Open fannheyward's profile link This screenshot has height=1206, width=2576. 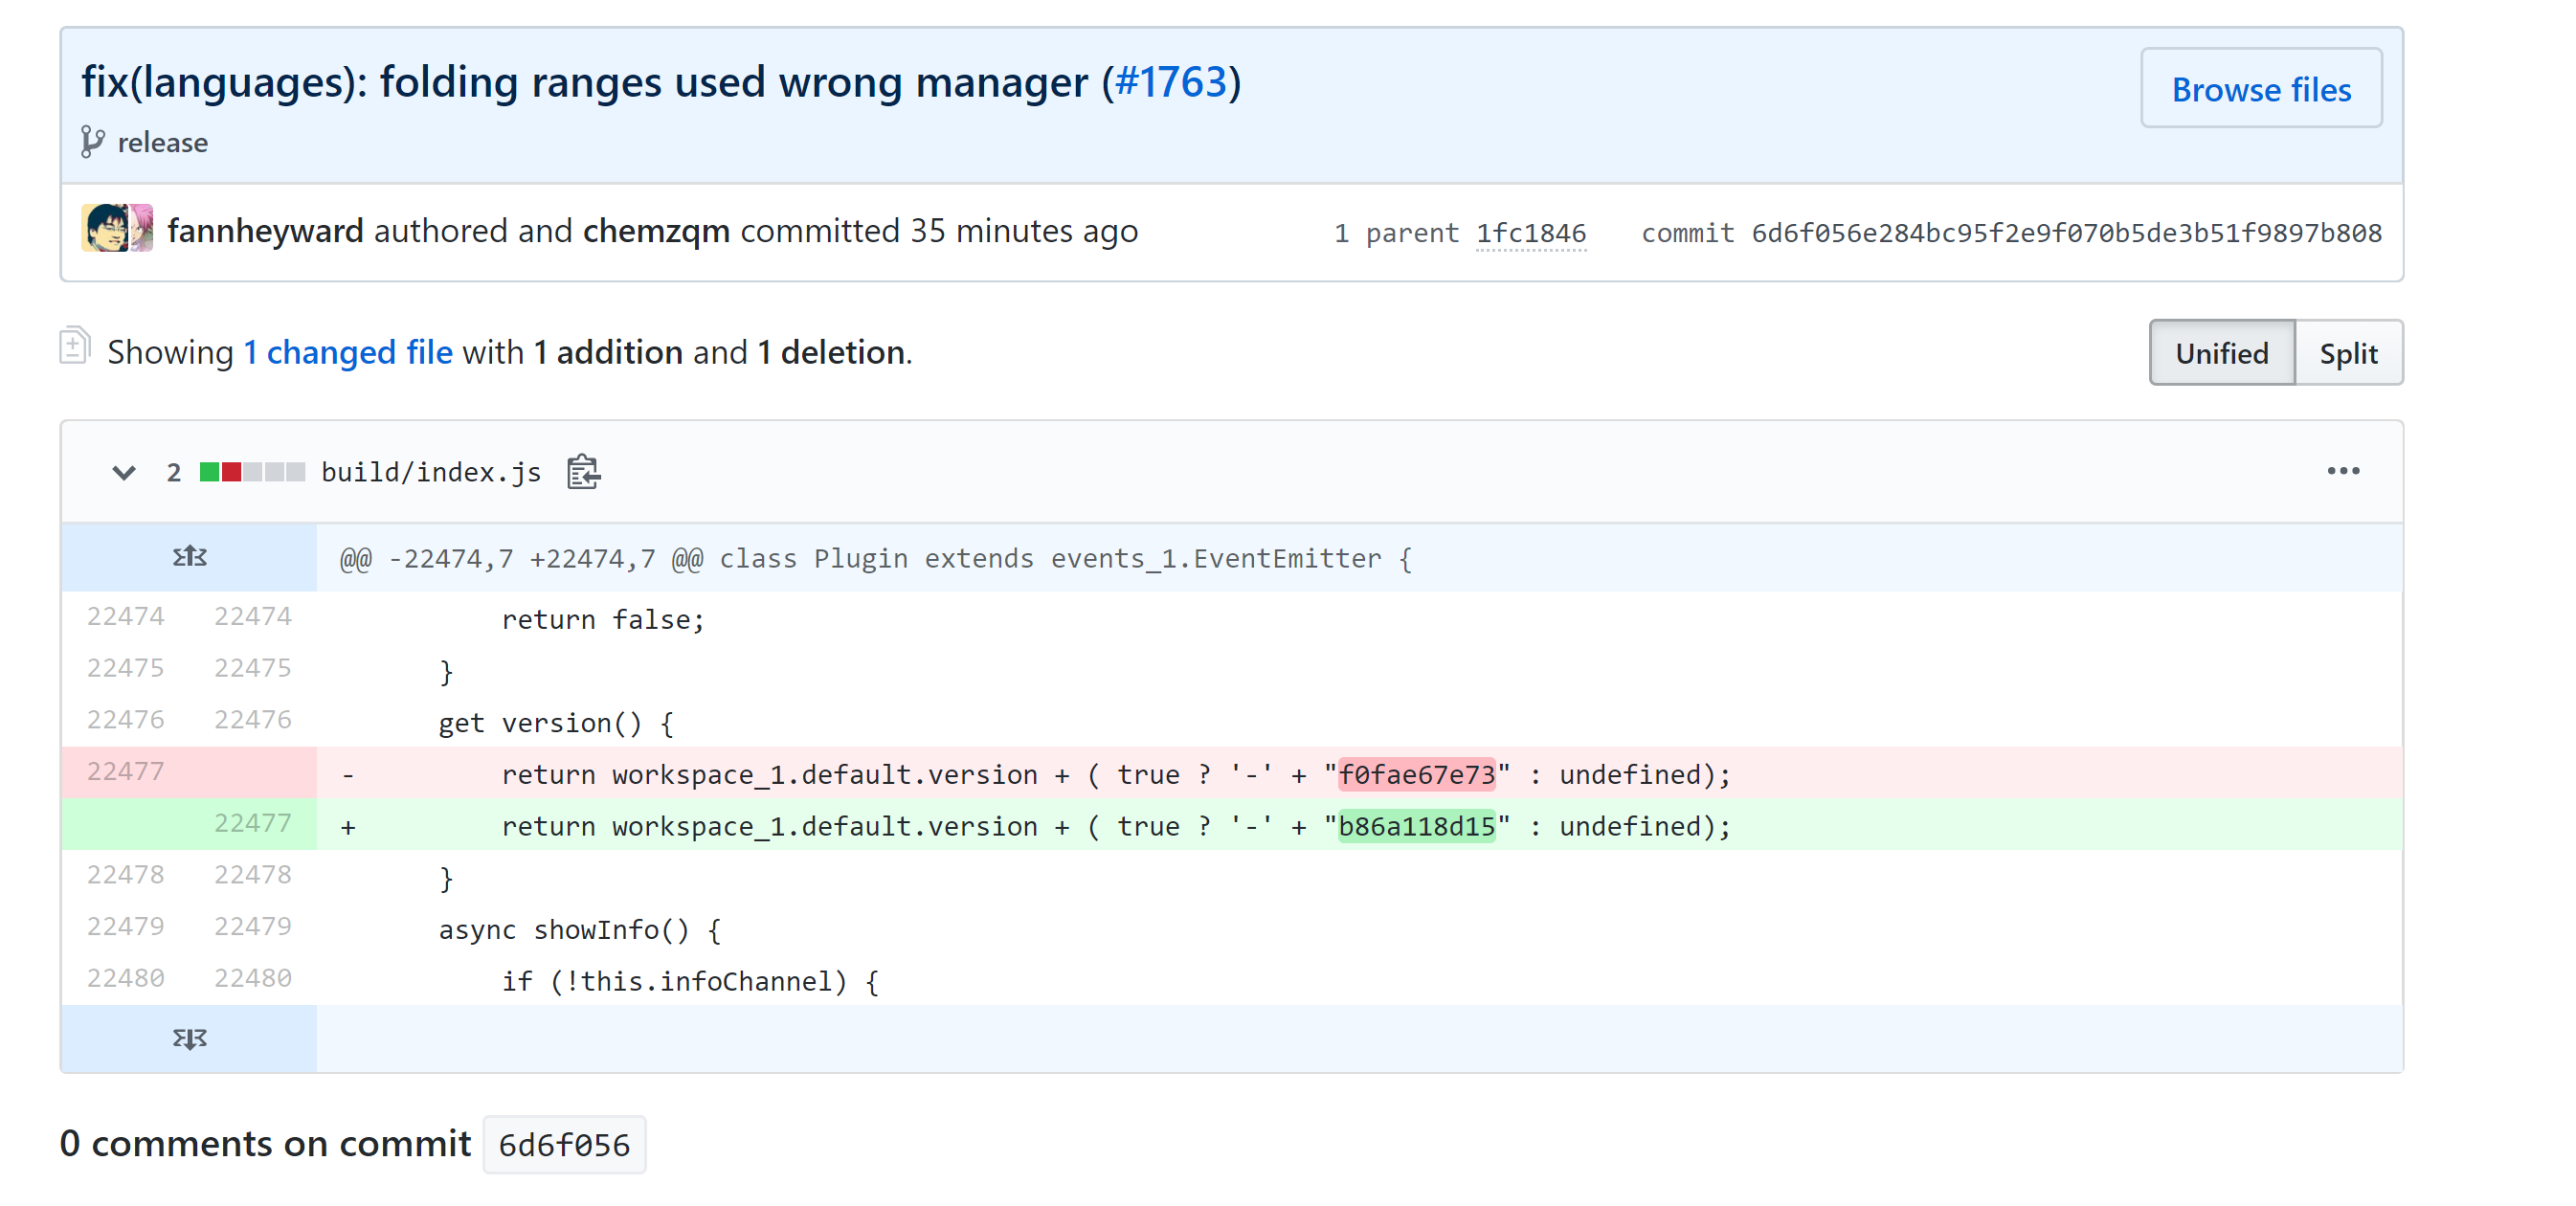(265, 230)
